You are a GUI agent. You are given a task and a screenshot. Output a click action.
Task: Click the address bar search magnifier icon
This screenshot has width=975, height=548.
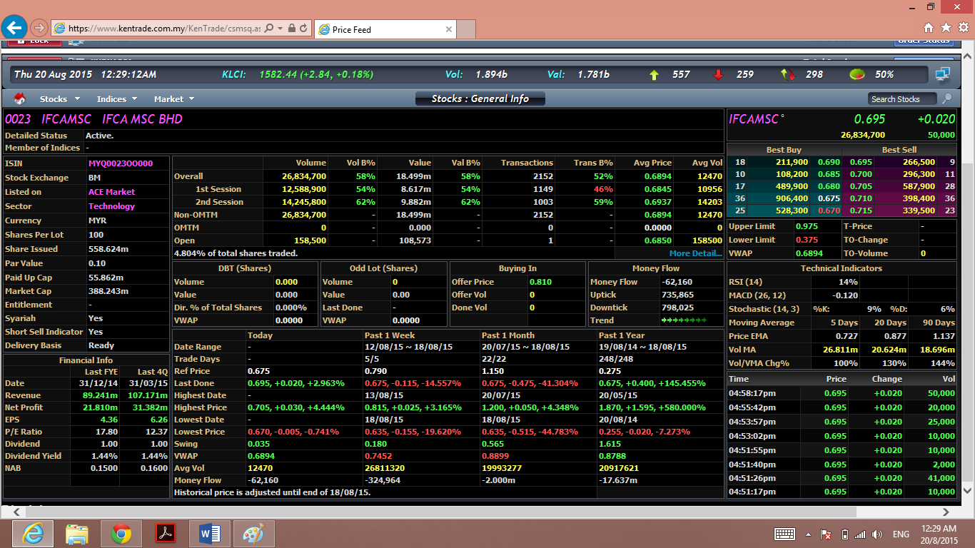click(x=270, y=29)
